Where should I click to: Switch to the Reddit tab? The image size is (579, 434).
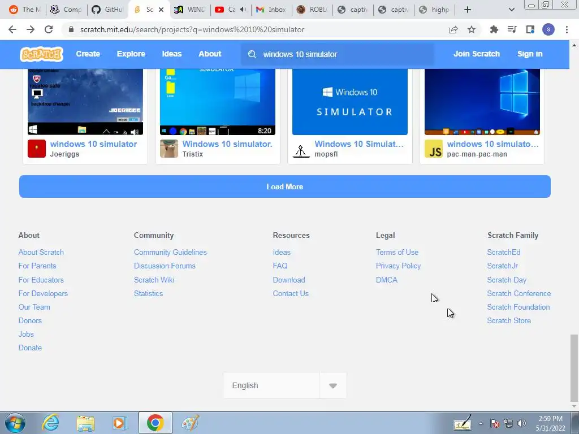pyautogui.click(x=25, y=10)
